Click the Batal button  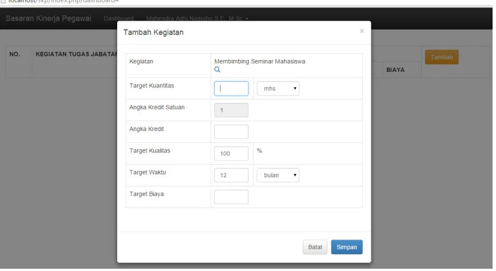coord(315,247)
